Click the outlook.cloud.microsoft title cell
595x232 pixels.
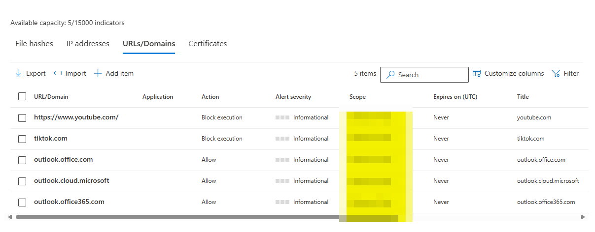(548, 181)
